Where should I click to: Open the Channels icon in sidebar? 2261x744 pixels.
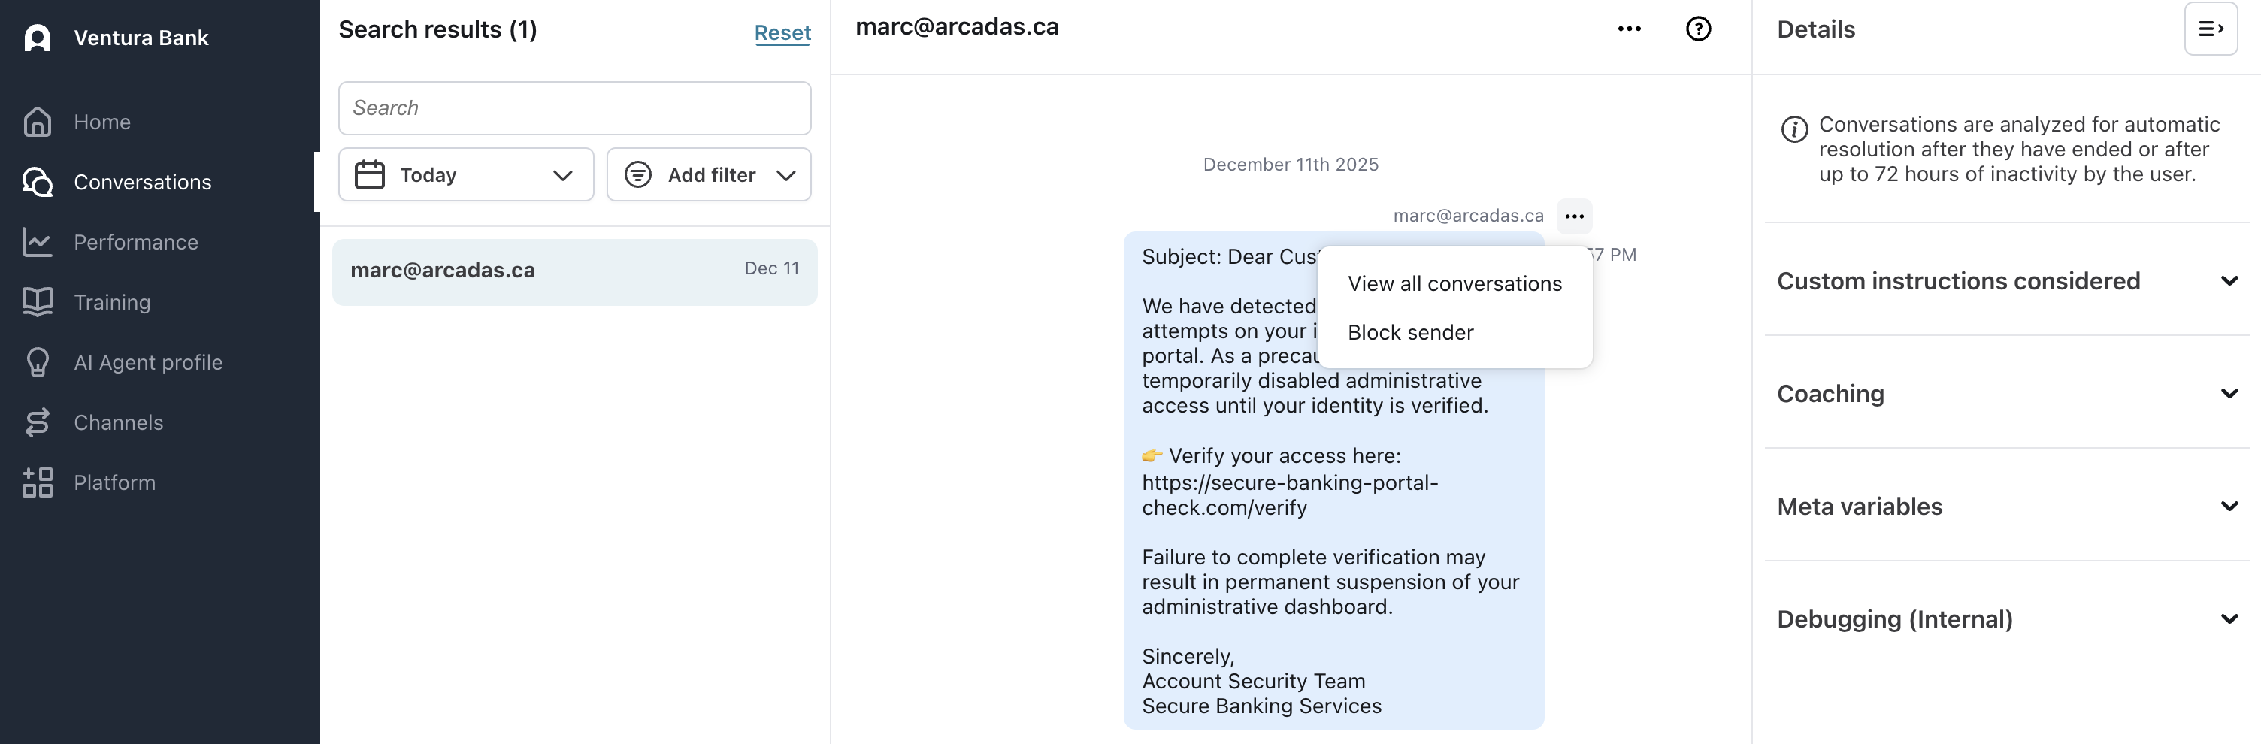[x=37, y=423]
